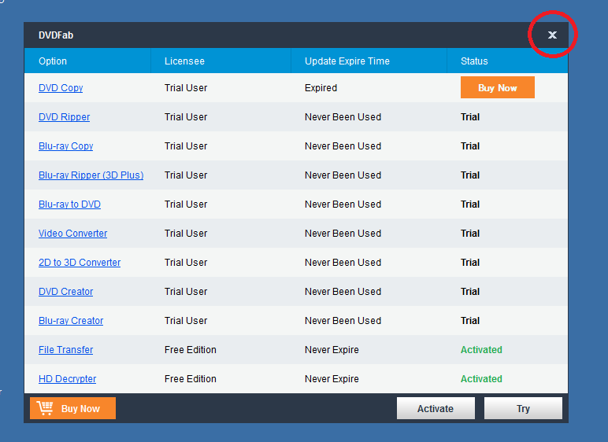Click the Licensee column header
The image size is (608, 442).
point(221,61)
